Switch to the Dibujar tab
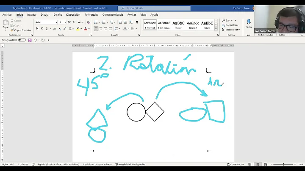305x171 pixels. tap(45, 15)
